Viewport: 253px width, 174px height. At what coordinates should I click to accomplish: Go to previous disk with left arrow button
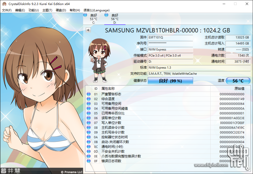(88, 30)
